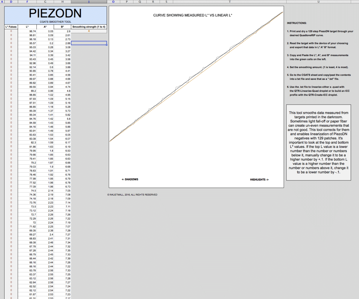The height and width of the screenshot is (299, 359).
Task: Click column header T
Action: pyautogui.click(x=229, y=2)
